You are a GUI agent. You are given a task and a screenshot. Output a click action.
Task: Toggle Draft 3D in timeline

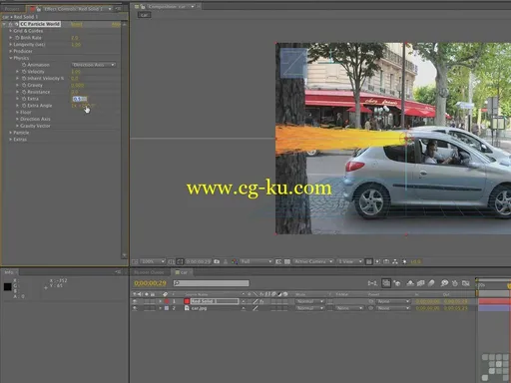397,283
